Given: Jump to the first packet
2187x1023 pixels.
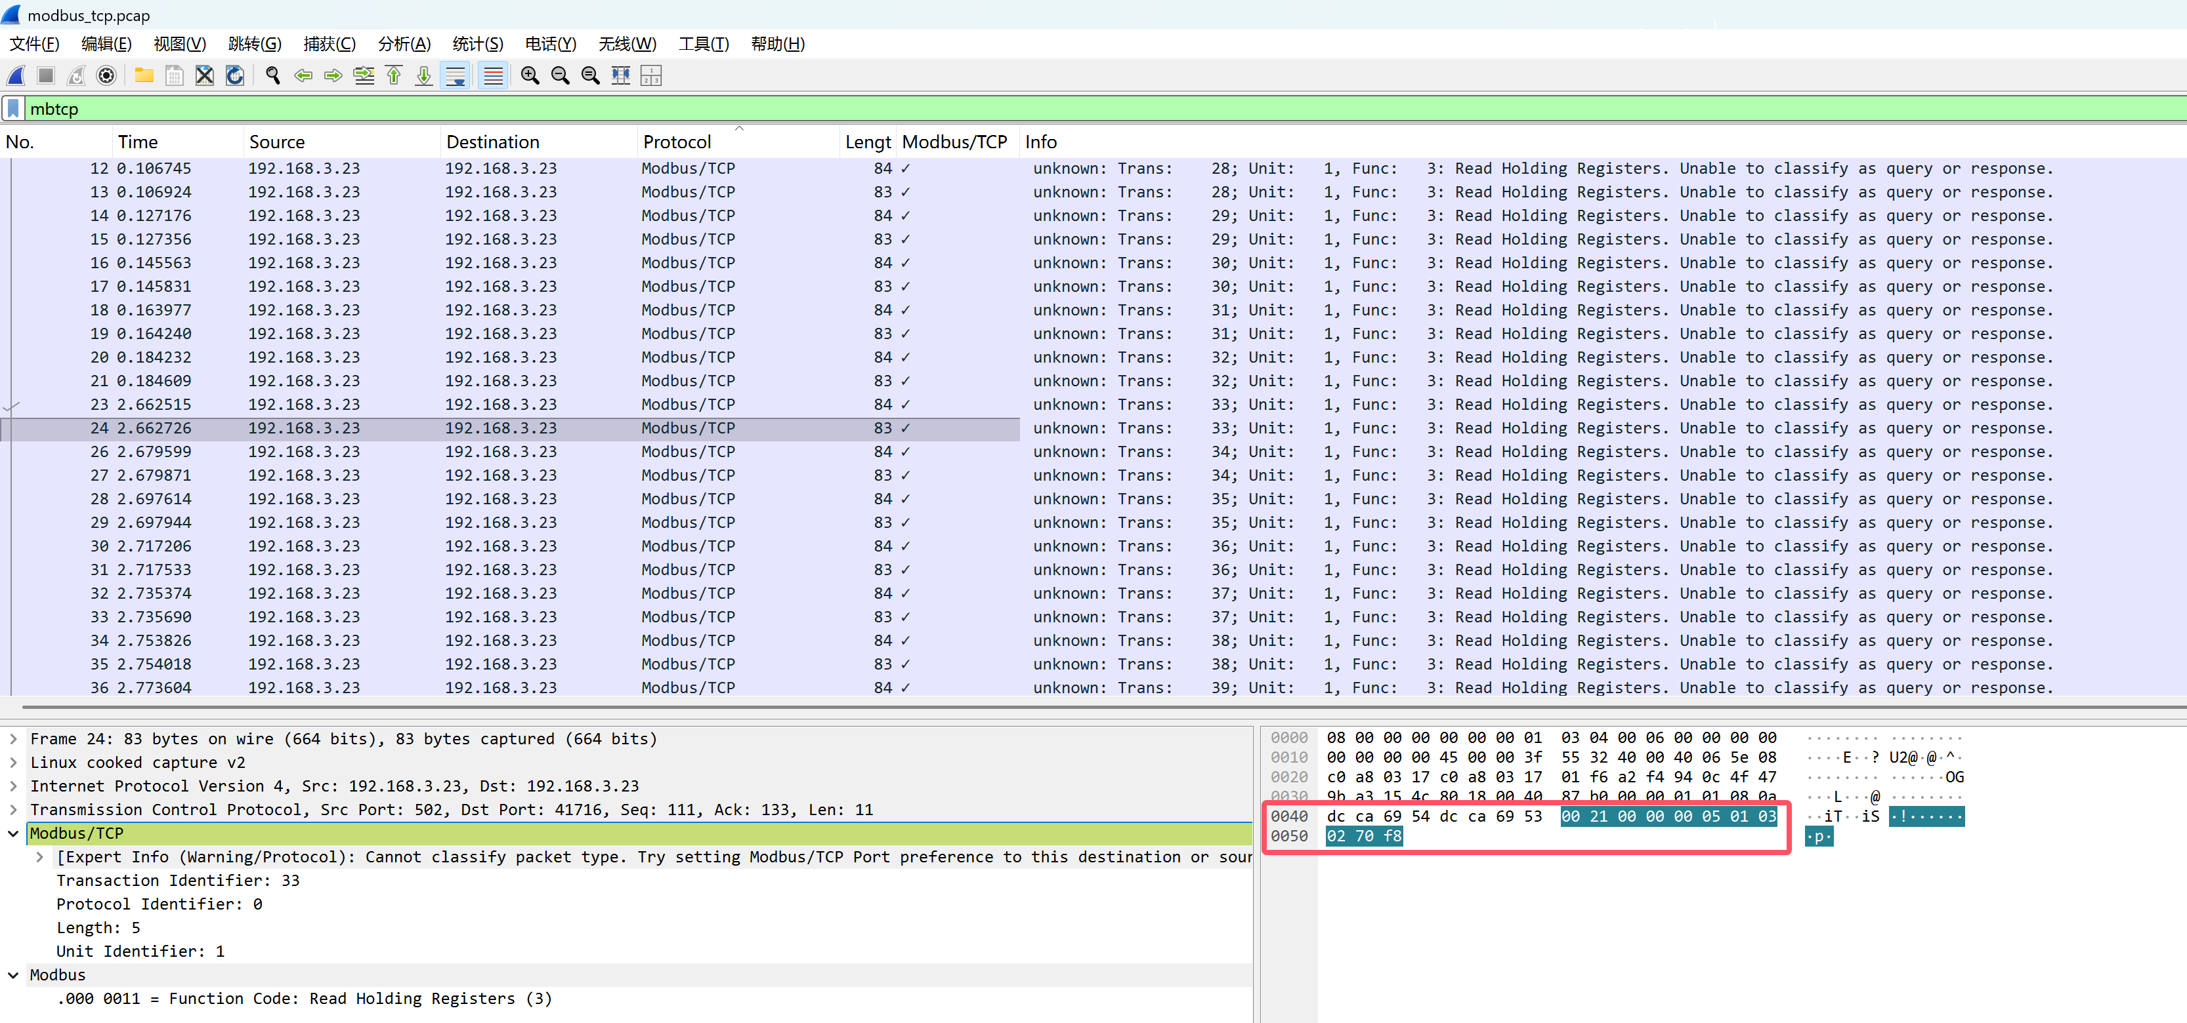Looking at the screenshot, I should [394, 75].
